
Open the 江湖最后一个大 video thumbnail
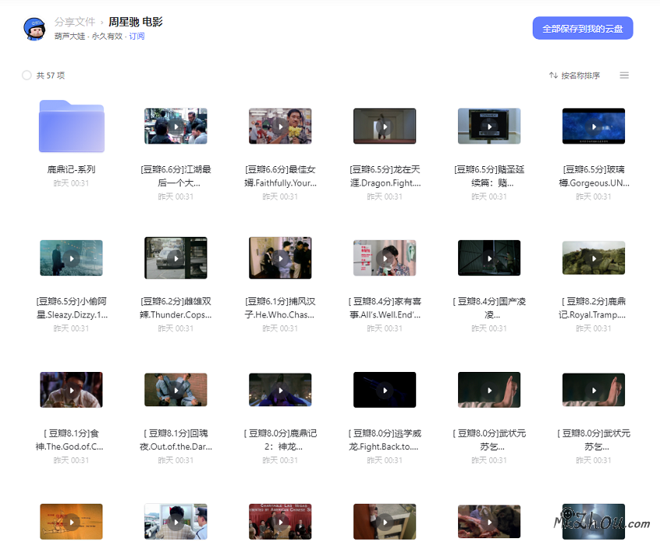click(x=175, y=126)
